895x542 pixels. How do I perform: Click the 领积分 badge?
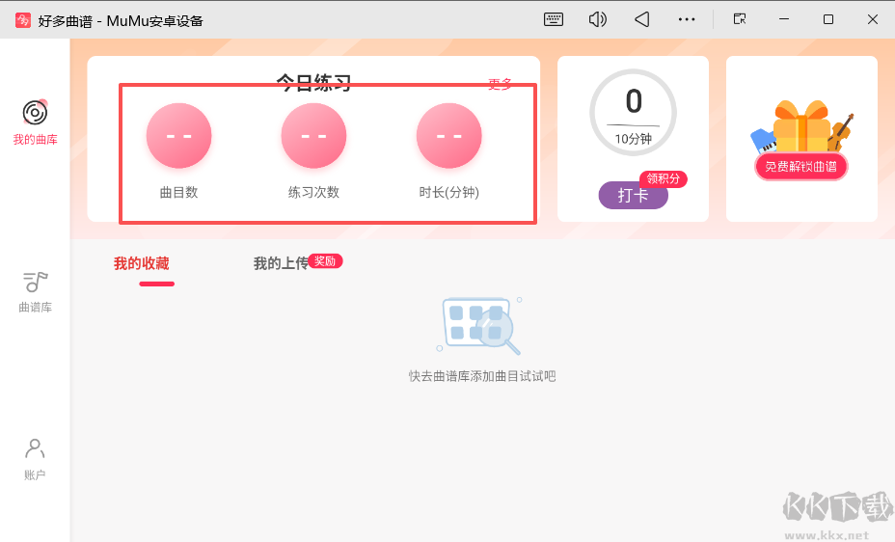click(x=664, y=178)
